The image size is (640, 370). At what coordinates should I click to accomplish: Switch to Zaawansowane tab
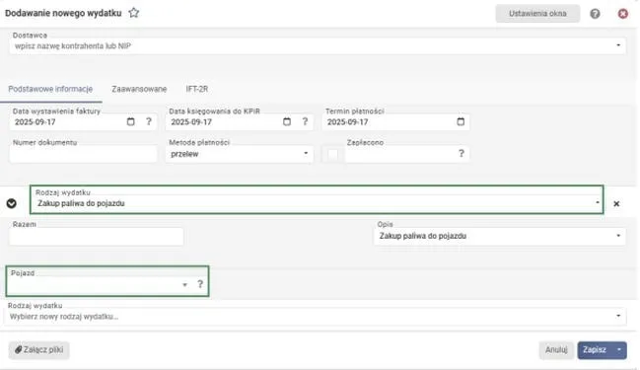tap(139, 89)
